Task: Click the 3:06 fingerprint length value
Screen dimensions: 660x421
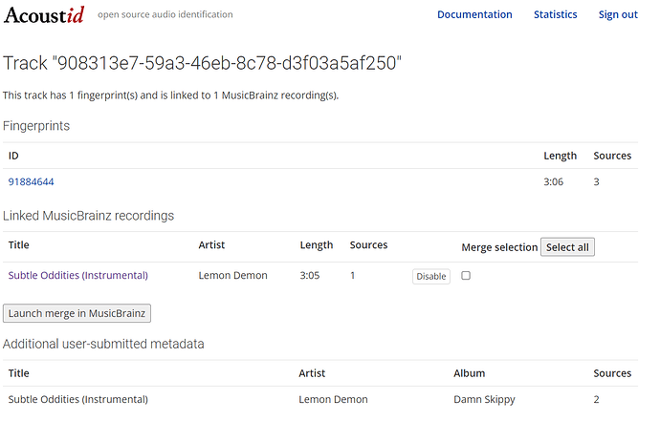Action: (x=555, y=181)
